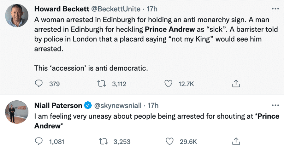Click the Howard Beckett display name
The image size is (284, 148).
point(56,9)
